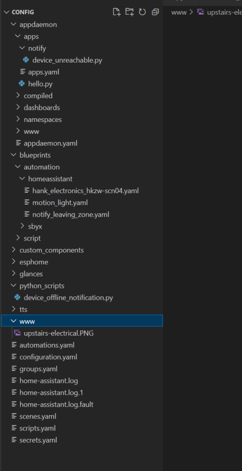The image size is (242, 471).
Task: Collapse the automation folder chevron
Action: pyautogui.click(x=18, y=167)
